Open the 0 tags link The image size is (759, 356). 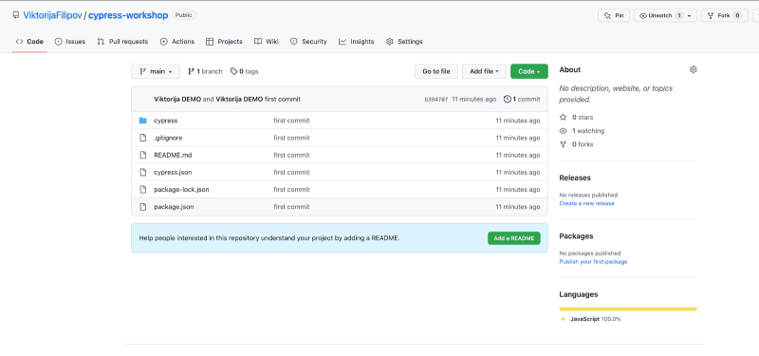[x=245, y=72]
